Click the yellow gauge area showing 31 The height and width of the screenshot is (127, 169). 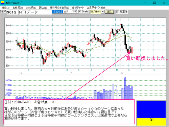tap(151, 122)
